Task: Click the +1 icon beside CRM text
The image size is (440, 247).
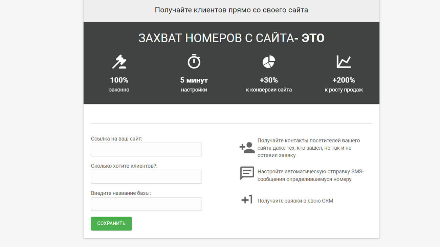Action: pyautogui.click(x=247, y=200)
